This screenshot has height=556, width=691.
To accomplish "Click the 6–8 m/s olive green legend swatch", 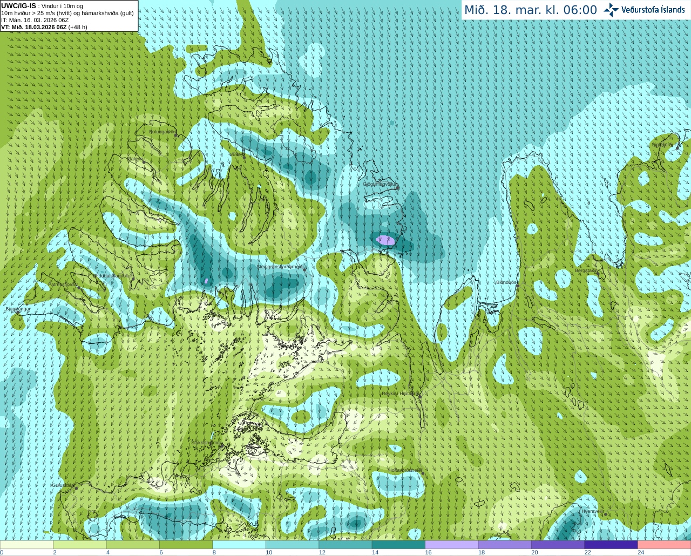I will click(186, 545).
